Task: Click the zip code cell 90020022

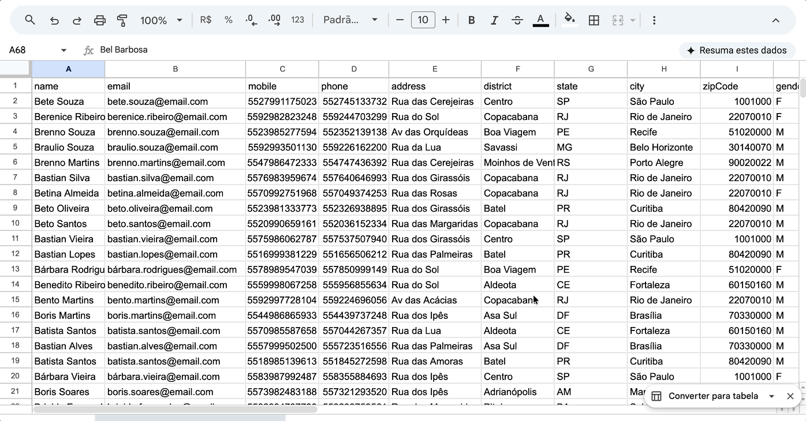Action: click(x=737, y=163)
